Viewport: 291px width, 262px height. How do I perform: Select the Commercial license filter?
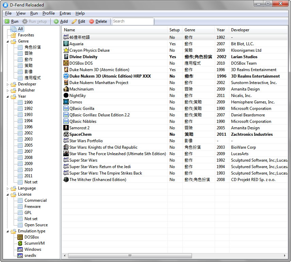(35, 200)
